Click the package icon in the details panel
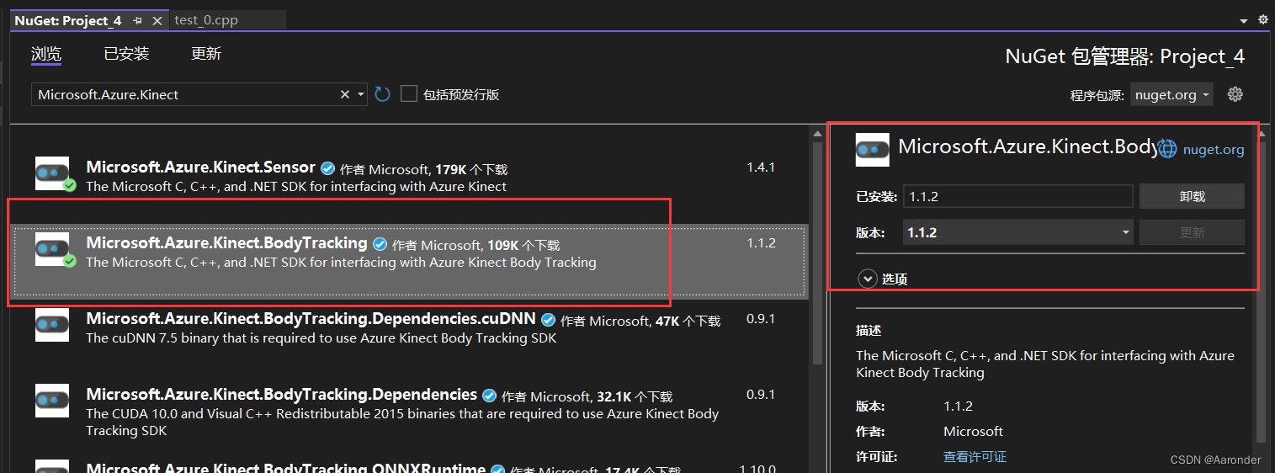This screenshot has width=1275, height=473. (873, 150)
